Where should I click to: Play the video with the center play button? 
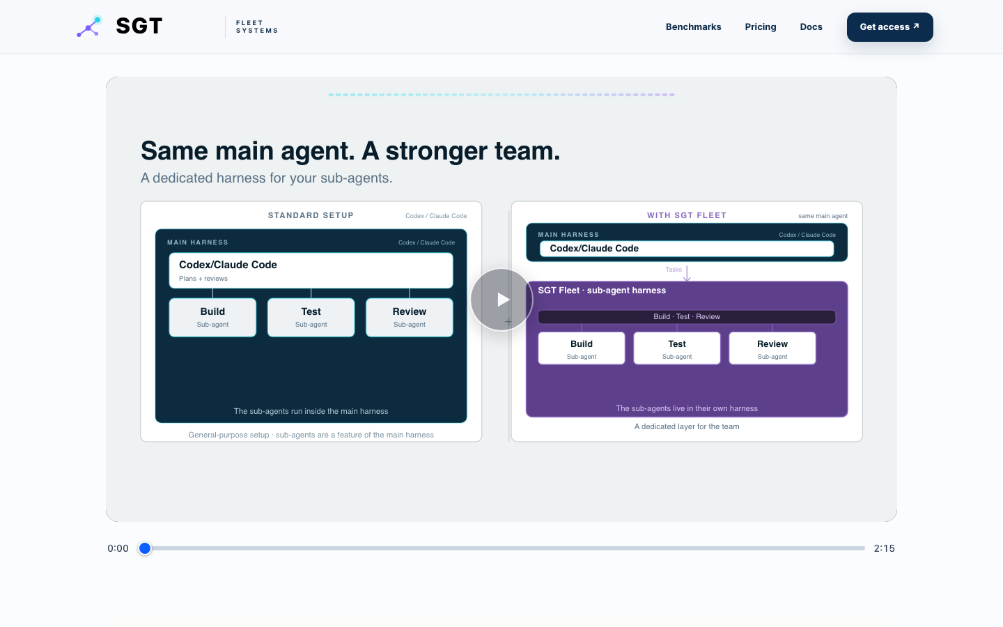click(x=501, y=300)
